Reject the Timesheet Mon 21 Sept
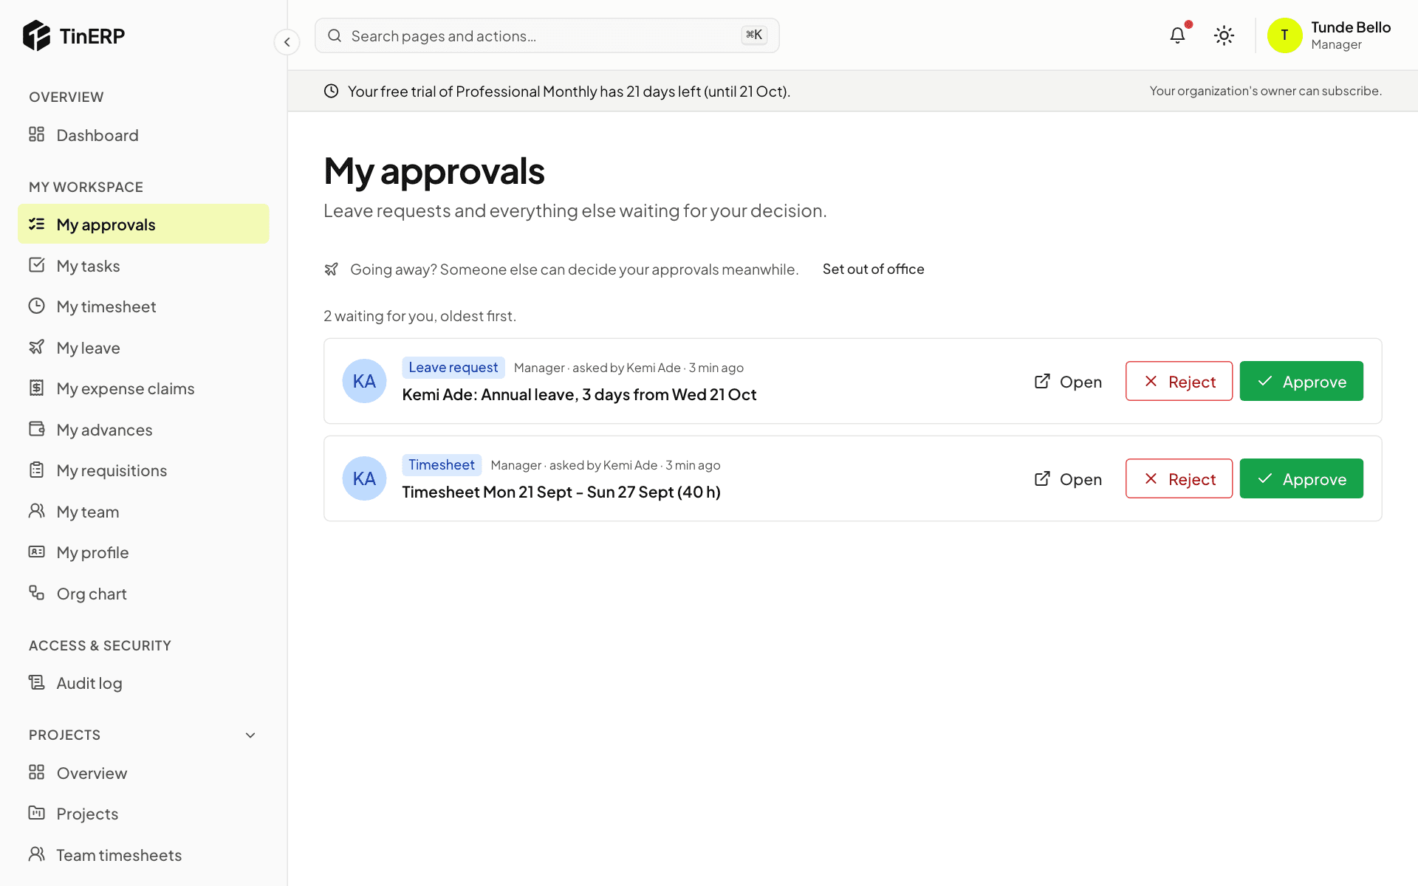The width and height of the screenshot is (1418, 886). (x=1179, y=478)
